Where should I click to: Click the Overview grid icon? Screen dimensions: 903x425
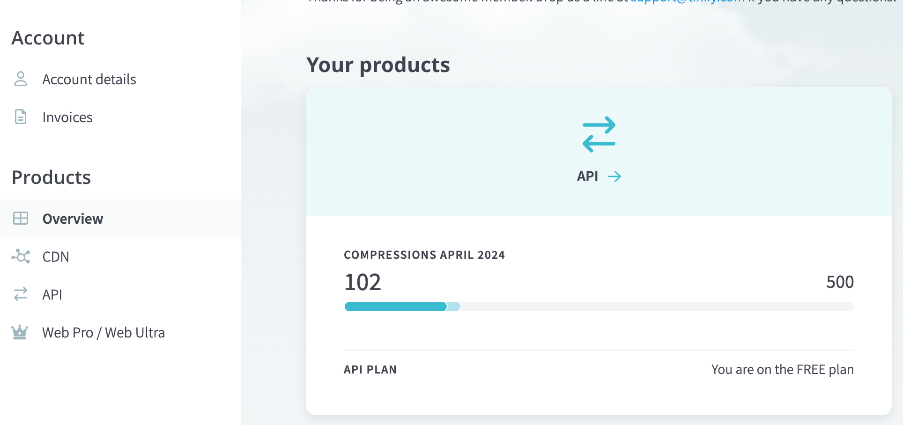point(21,218)
